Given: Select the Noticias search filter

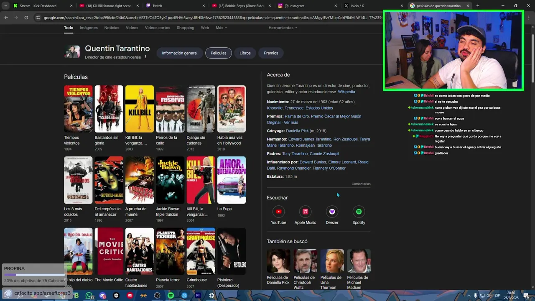Looking at the screenshot, I should 112,28.
